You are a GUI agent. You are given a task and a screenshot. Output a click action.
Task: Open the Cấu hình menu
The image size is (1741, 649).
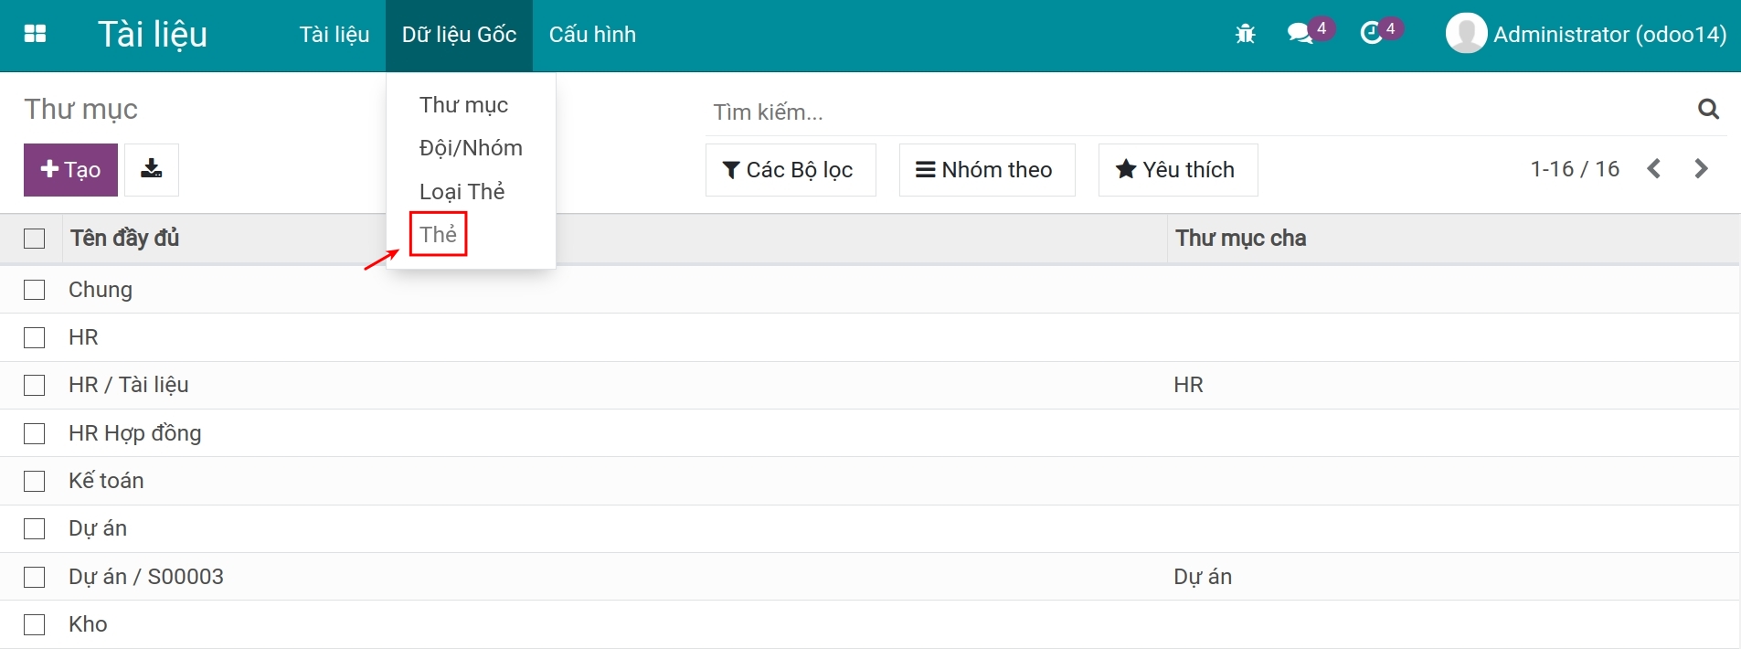click(592, 35)
